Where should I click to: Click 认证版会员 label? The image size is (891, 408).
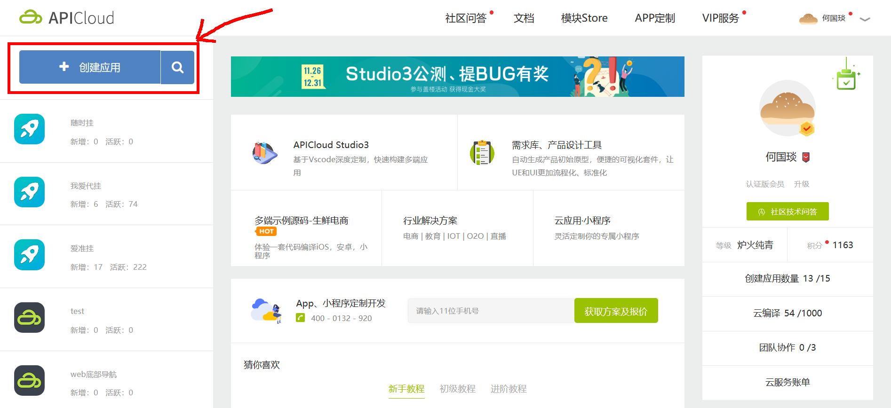(765, 184)
